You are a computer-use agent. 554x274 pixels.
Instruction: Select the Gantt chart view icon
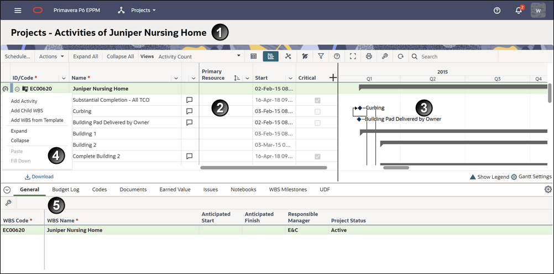270,56
